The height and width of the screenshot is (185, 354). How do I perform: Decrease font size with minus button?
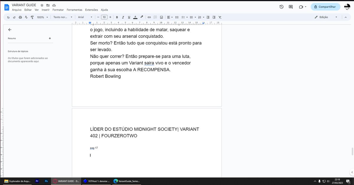98,17
